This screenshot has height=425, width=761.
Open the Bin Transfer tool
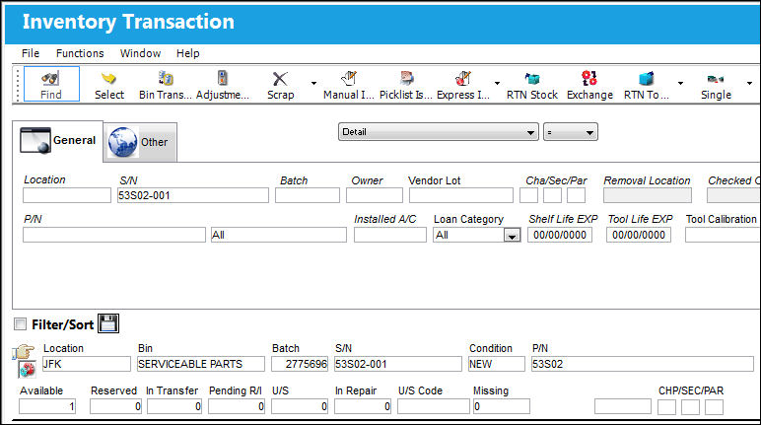click(166, 85)
